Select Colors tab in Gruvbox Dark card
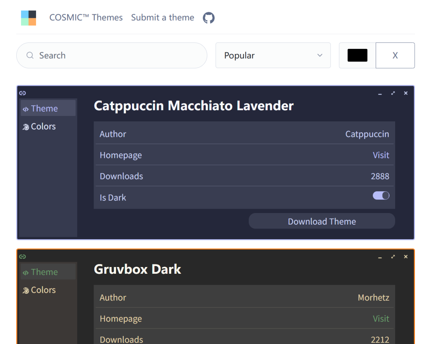Viewport: 428px width, 344px height. [x=48, y=290]
